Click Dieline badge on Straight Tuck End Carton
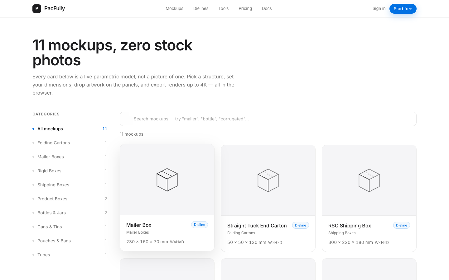 [x=301, y=225]
